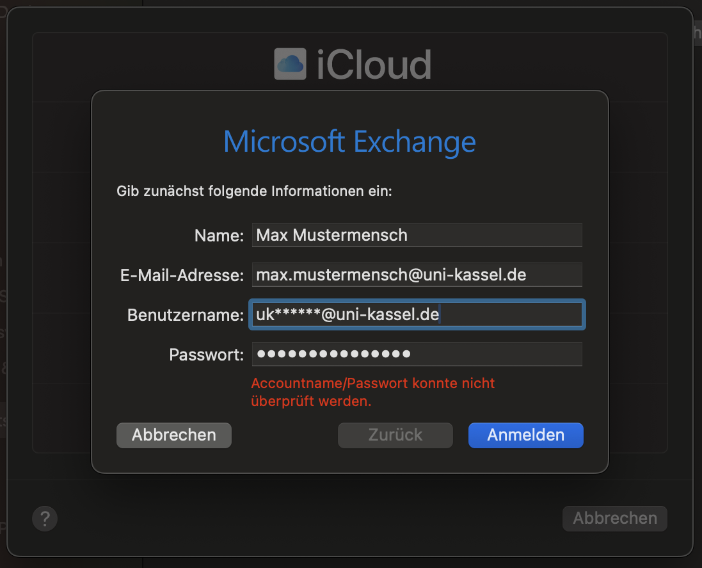Image resolution: width=702 pixels, height=568 pixels.
Task: Focus the Benutzername input field
Action: 417,314
